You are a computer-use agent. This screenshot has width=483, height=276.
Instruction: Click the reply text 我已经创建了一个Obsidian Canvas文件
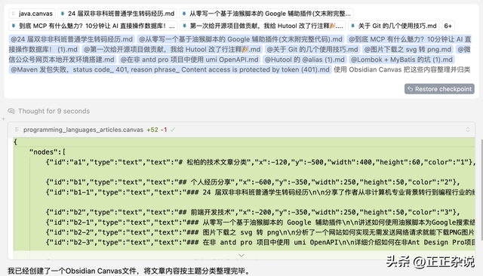[128, 271]
